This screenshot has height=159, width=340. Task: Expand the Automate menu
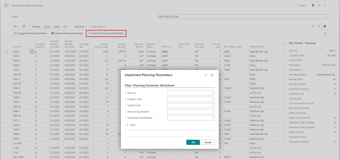coord(80,26)
